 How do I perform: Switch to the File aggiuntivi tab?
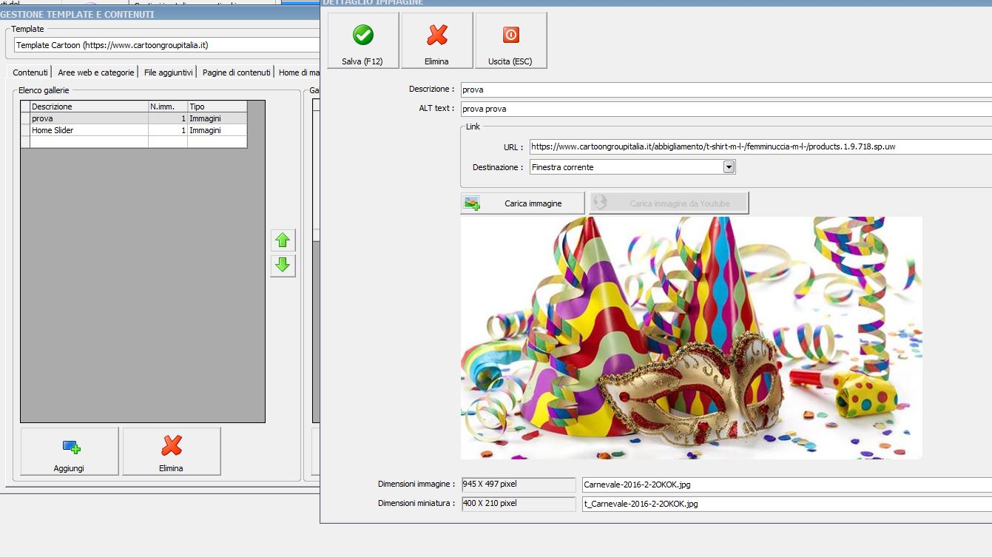(169, 72)
